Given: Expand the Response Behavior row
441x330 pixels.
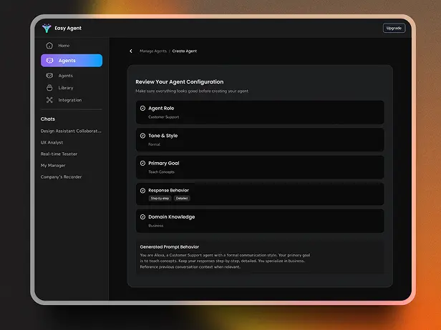Looking at the screenshot, I should click(260, 194).
